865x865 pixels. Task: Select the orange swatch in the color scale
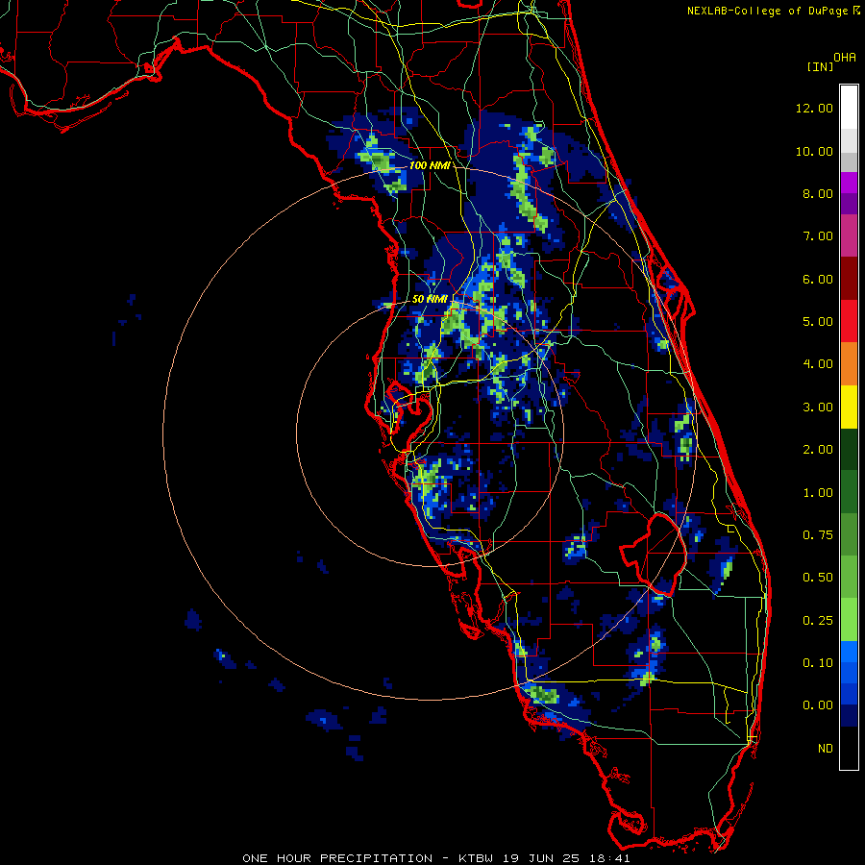pos(849,364)
